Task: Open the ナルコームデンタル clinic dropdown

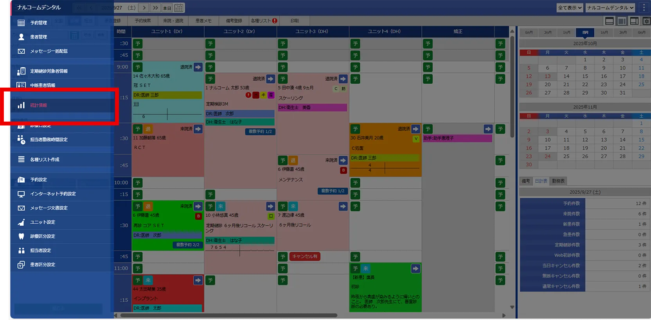Action: 610,7
